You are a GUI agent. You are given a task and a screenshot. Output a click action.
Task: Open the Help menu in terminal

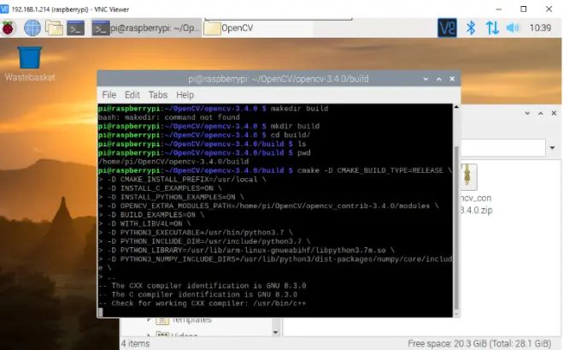(x=185, y=95)
